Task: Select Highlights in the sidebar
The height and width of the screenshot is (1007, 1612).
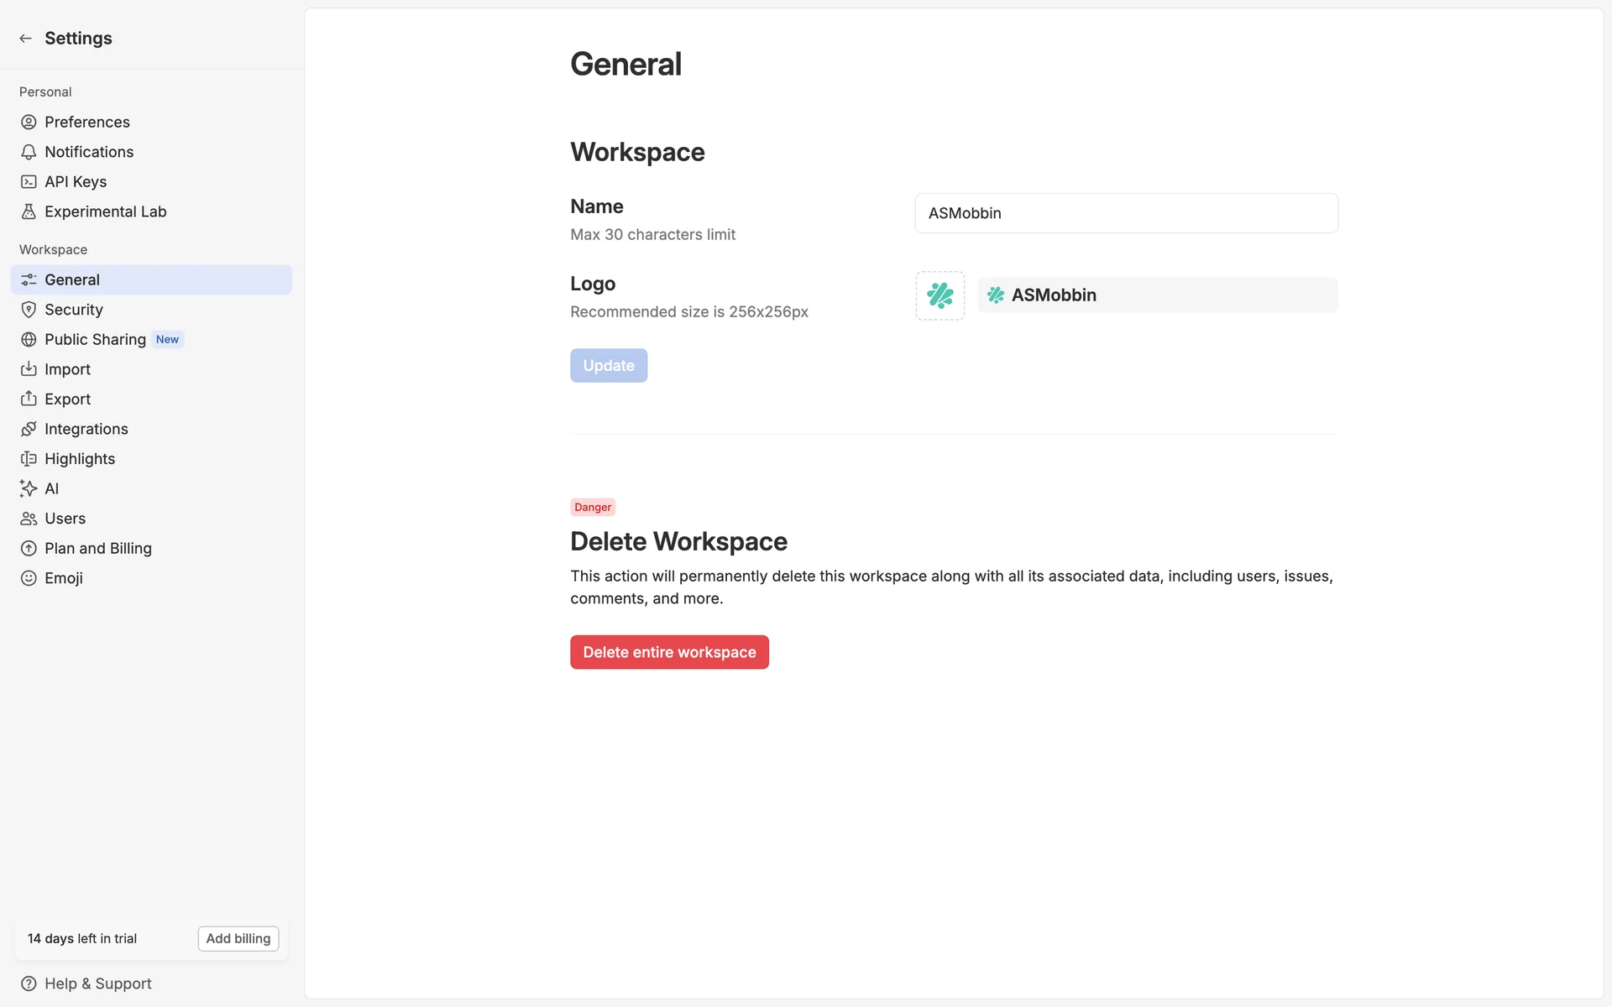Action: (80, 459)
